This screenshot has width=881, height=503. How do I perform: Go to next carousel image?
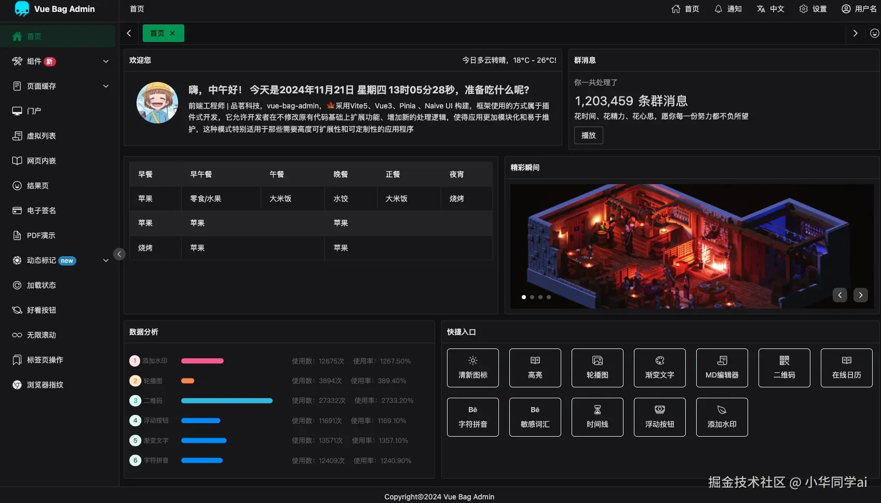pos(861,295)
